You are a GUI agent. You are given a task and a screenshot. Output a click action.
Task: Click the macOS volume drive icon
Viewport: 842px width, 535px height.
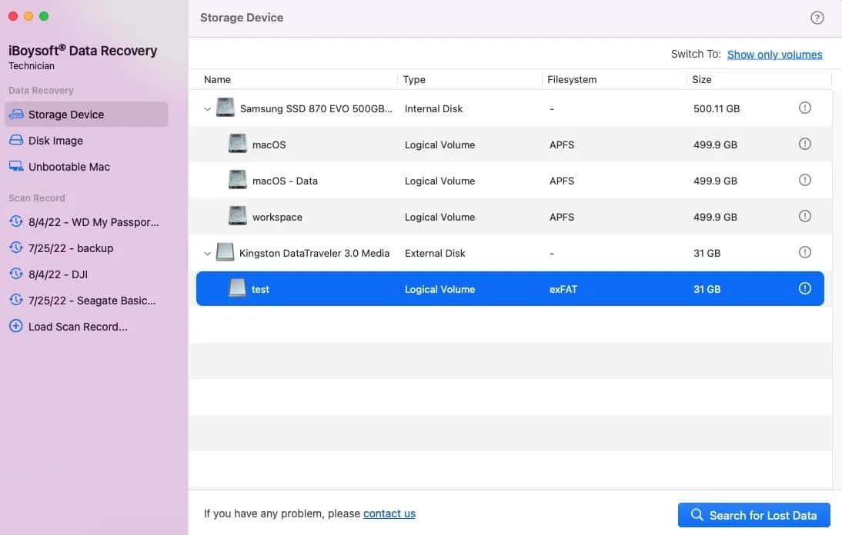237,144
